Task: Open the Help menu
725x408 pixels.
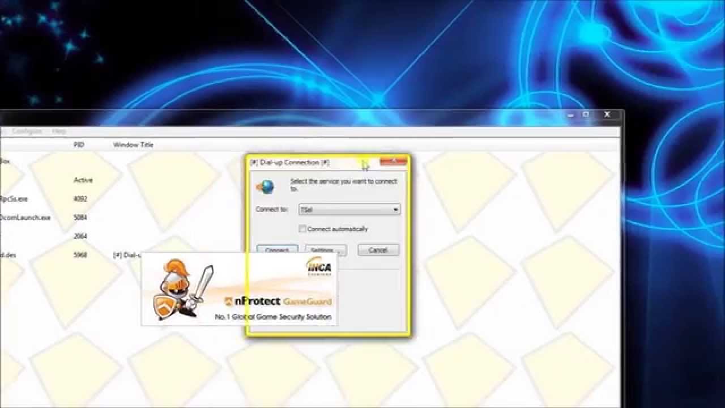Action: click(59, 131)
